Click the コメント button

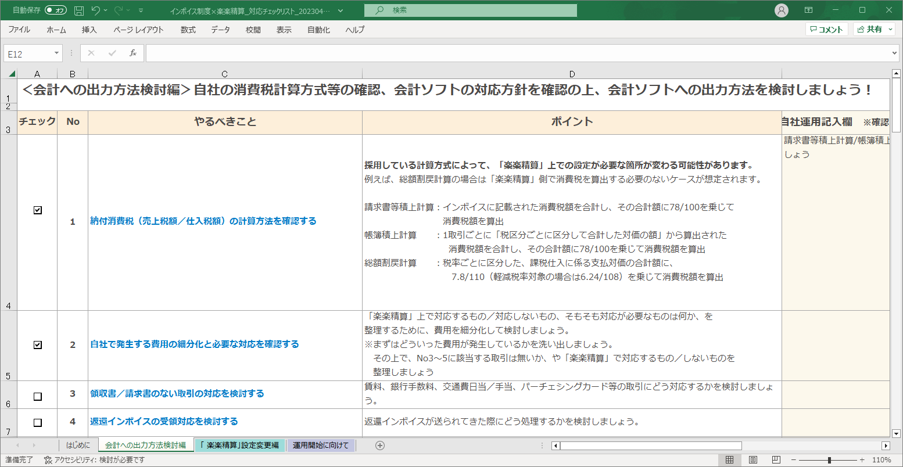826,30
